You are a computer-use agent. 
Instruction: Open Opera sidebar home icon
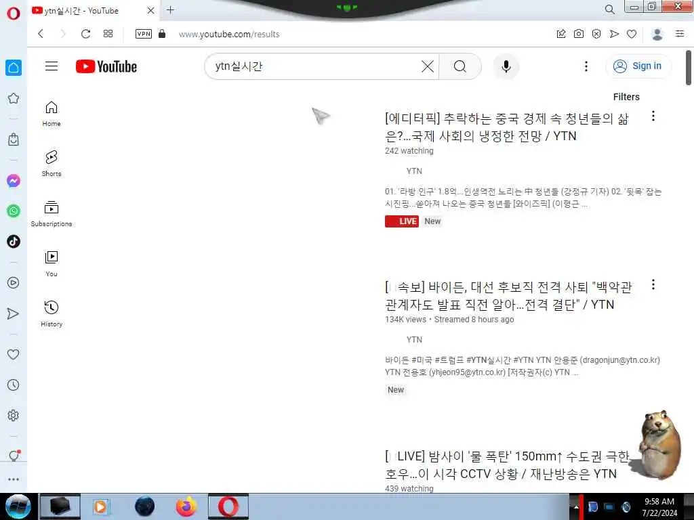(14, 68)
